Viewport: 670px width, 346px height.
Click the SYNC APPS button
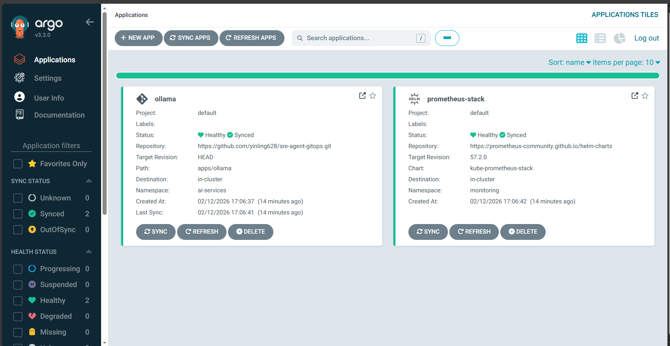tap(191, 38)
